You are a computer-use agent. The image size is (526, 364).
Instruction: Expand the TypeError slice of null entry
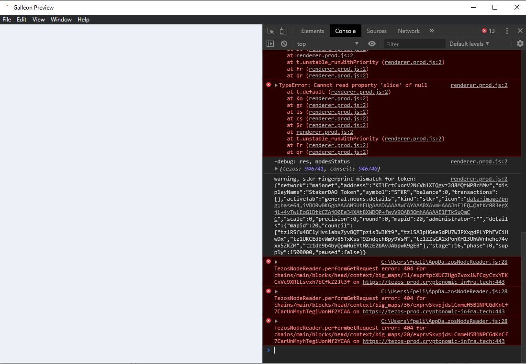(276, 86)
